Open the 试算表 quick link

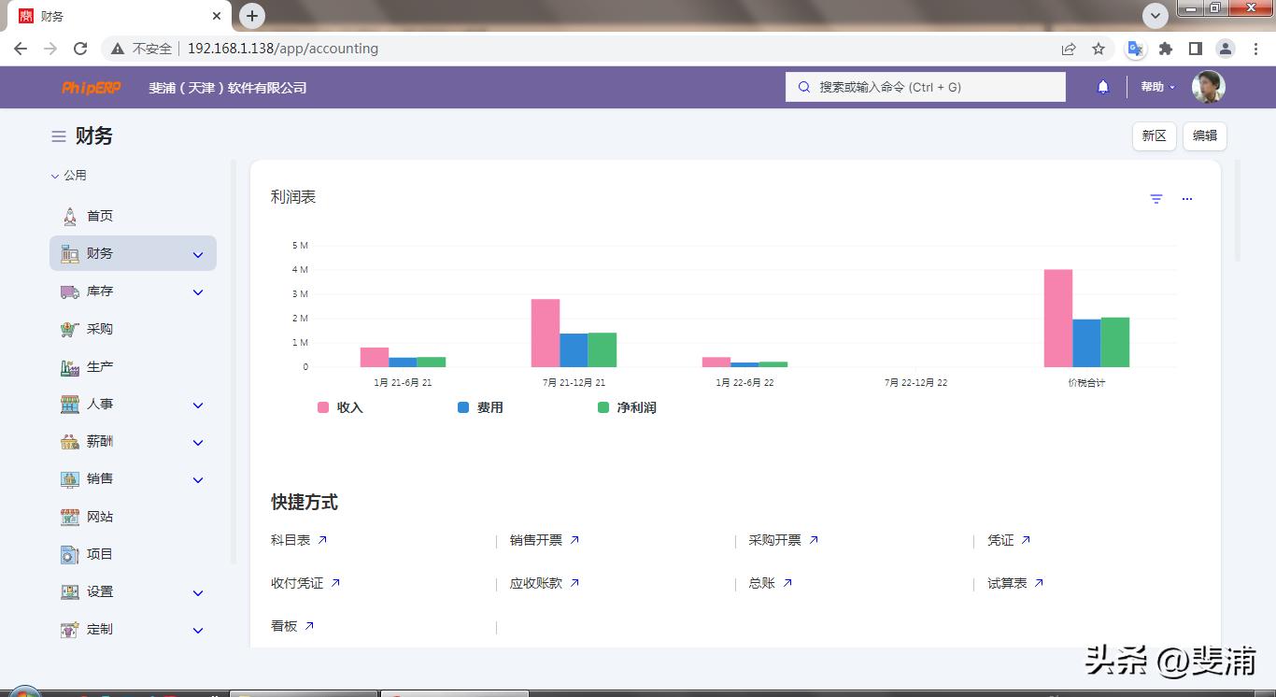tap(1007, 583)
